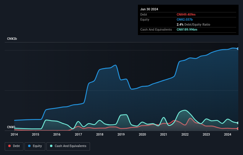Toggle Cash And Equivalents series label
243x155 pixels.
70,146
